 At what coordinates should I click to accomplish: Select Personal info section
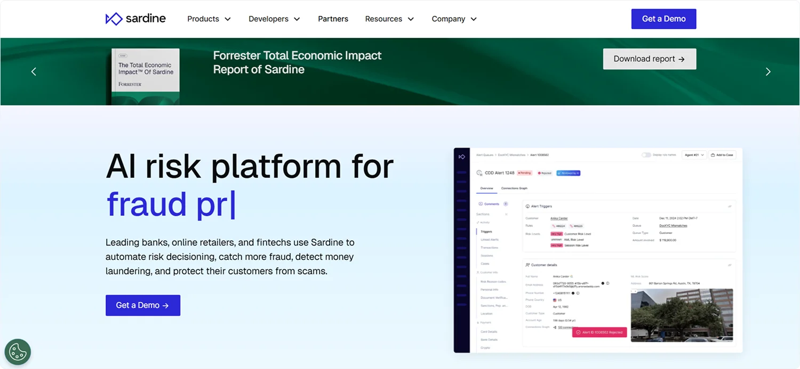pyautogui.click(x=489, y=290)
